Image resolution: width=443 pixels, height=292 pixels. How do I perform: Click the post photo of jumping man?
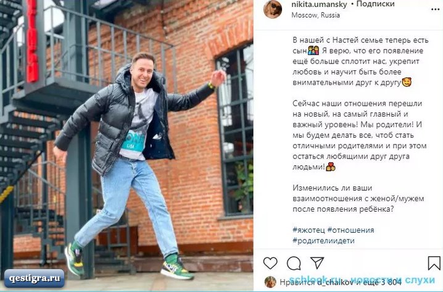point(126,146)
